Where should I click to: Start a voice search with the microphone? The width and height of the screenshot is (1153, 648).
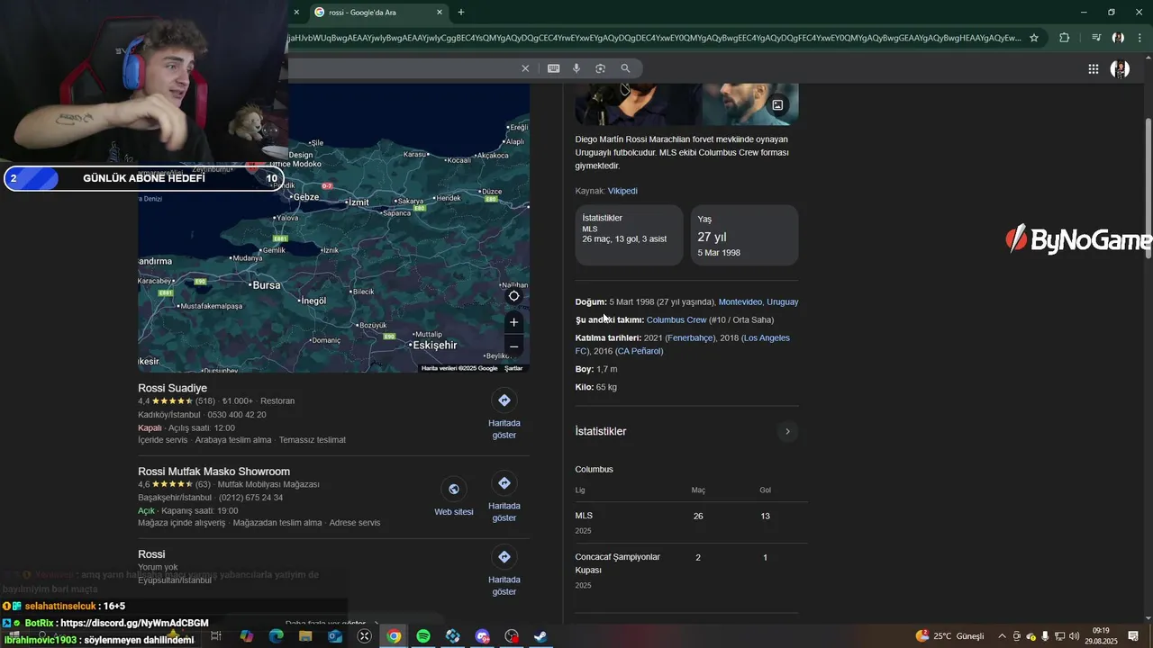[576, 68]
